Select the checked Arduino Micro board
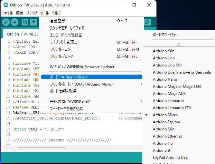 coord(179,115)
